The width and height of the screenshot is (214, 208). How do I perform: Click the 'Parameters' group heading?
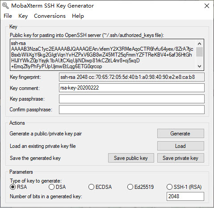pos(21,172)
